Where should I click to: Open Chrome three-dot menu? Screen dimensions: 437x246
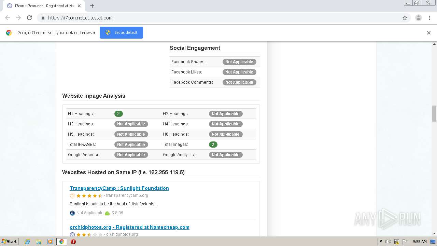429,18
